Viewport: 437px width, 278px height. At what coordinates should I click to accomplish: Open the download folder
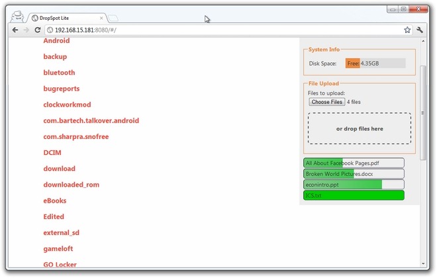pos(60,169)
